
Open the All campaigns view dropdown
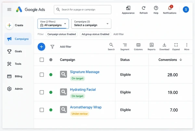point(53,24)
